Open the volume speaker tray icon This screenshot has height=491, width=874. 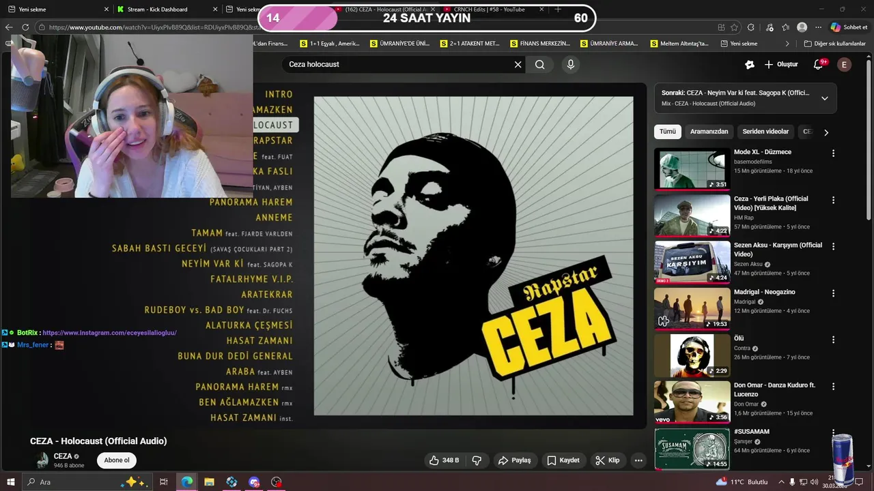pos(814,482)
